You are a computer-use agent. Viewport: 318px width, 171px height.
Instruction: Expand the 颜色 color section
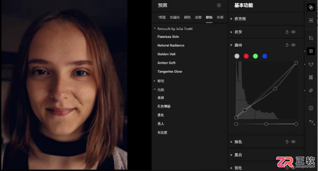231,142
